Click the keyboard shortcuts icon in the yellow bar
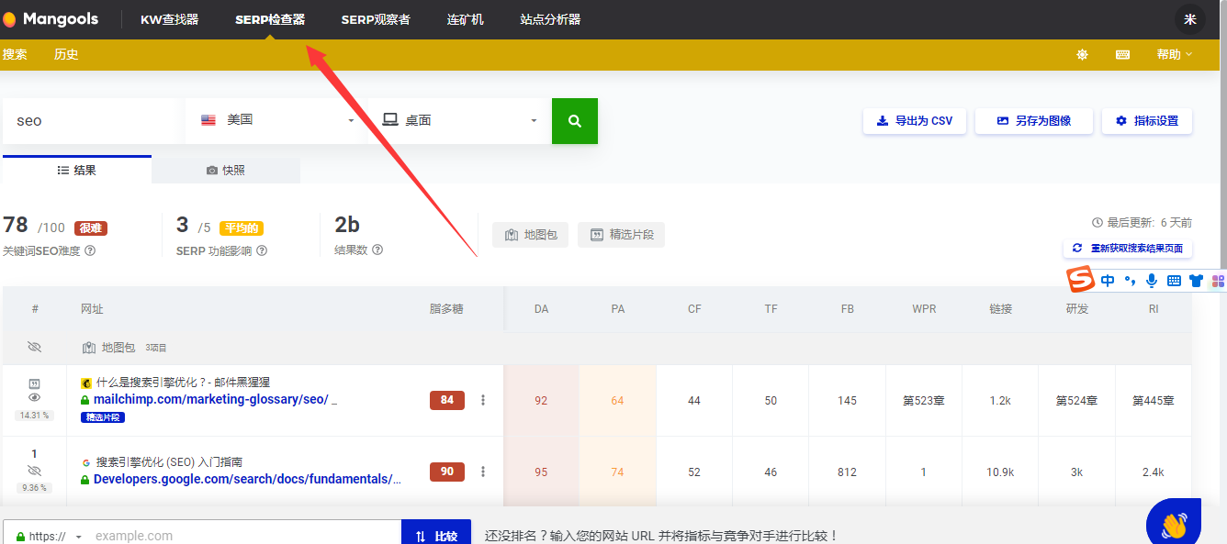 pos(1122,54)
